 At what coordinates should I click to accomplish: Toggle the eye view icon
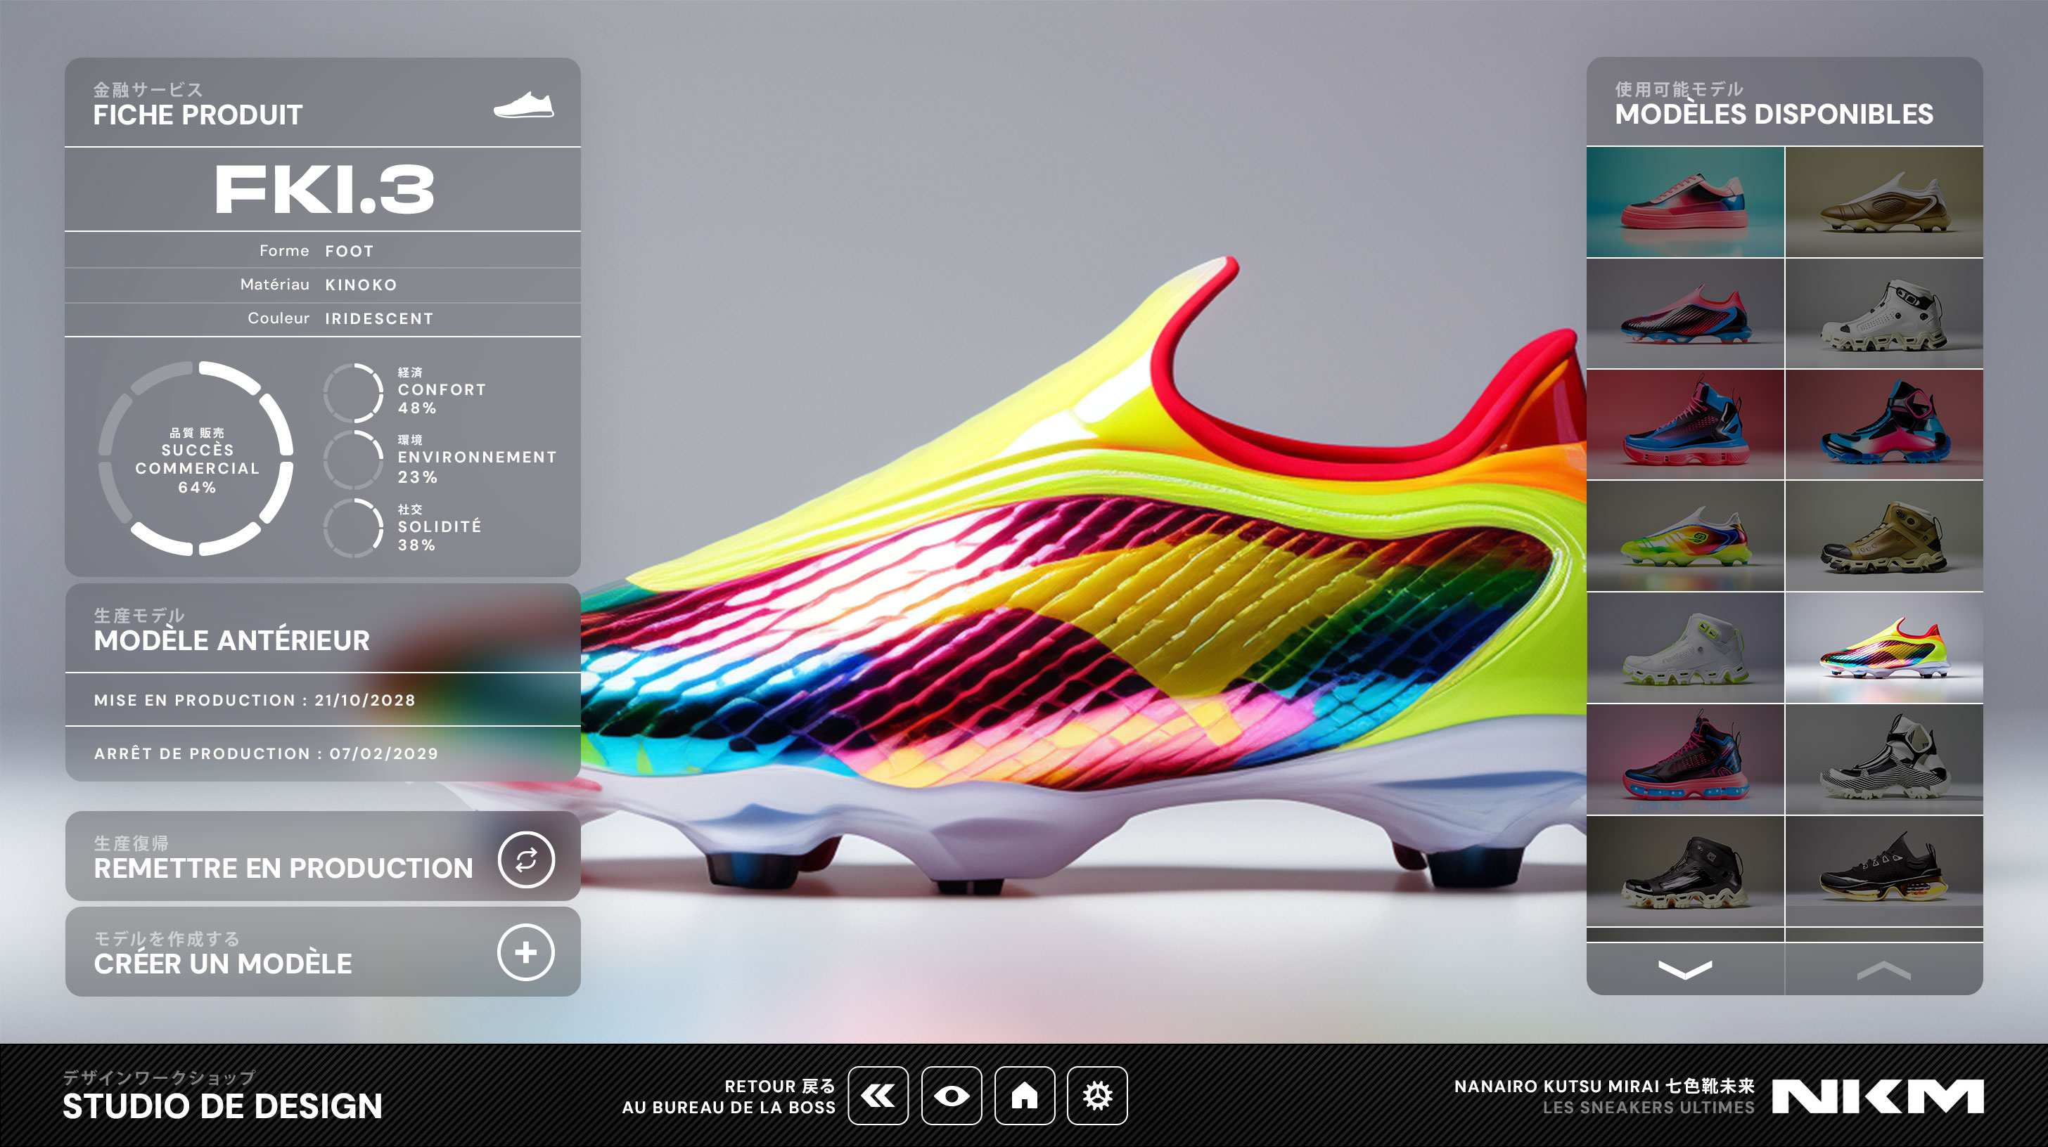[951, 1096]
